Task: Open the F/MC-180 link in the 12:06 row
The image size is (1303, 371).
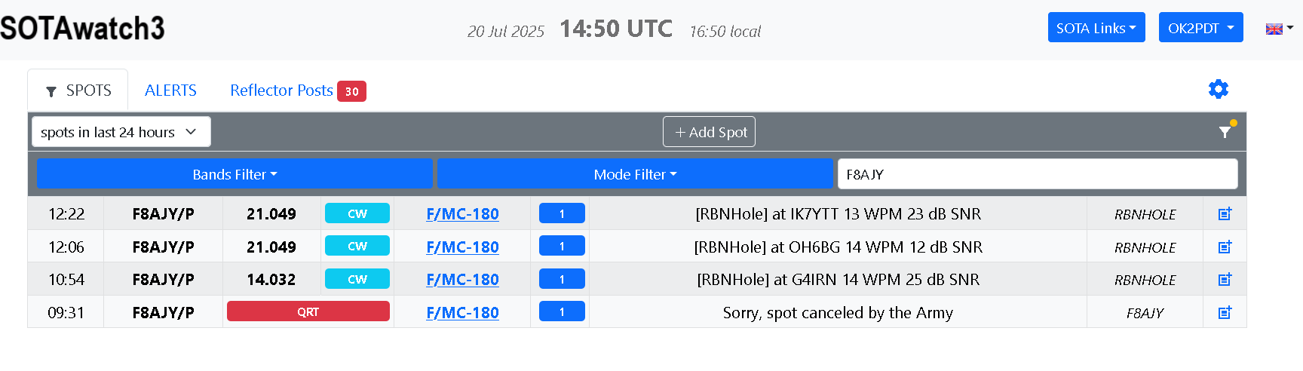Action: 462,247
